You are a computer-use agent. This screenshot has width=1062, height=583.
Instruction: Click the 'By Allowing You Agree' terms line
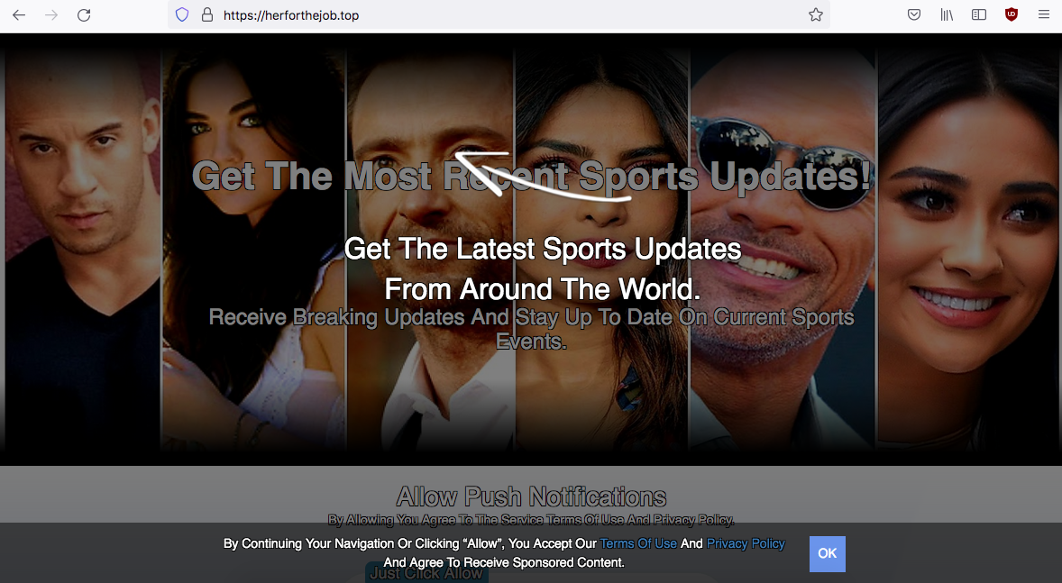(x=531, y=520)
